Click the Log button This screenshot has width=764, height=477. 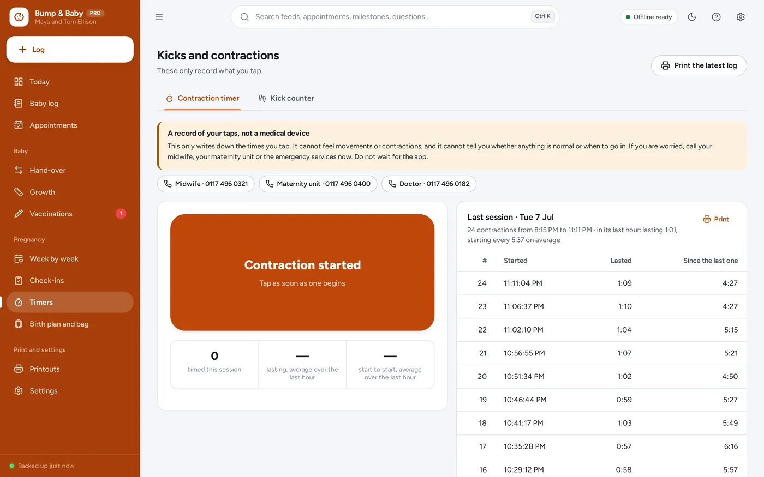70,50
